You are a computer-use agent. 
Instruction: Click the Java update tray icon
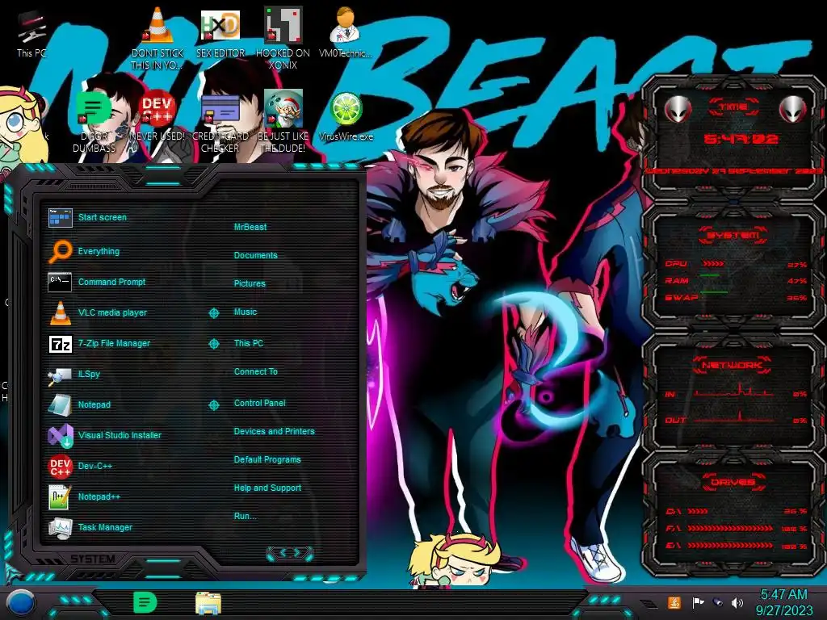(674, 602)
